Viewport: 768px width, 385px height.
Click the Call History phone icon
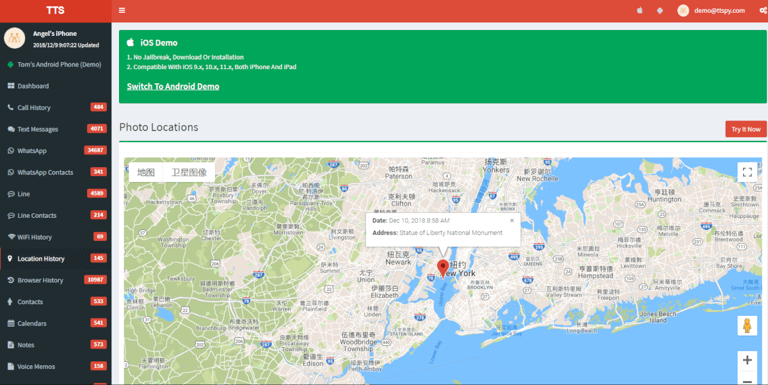(11, 108)
